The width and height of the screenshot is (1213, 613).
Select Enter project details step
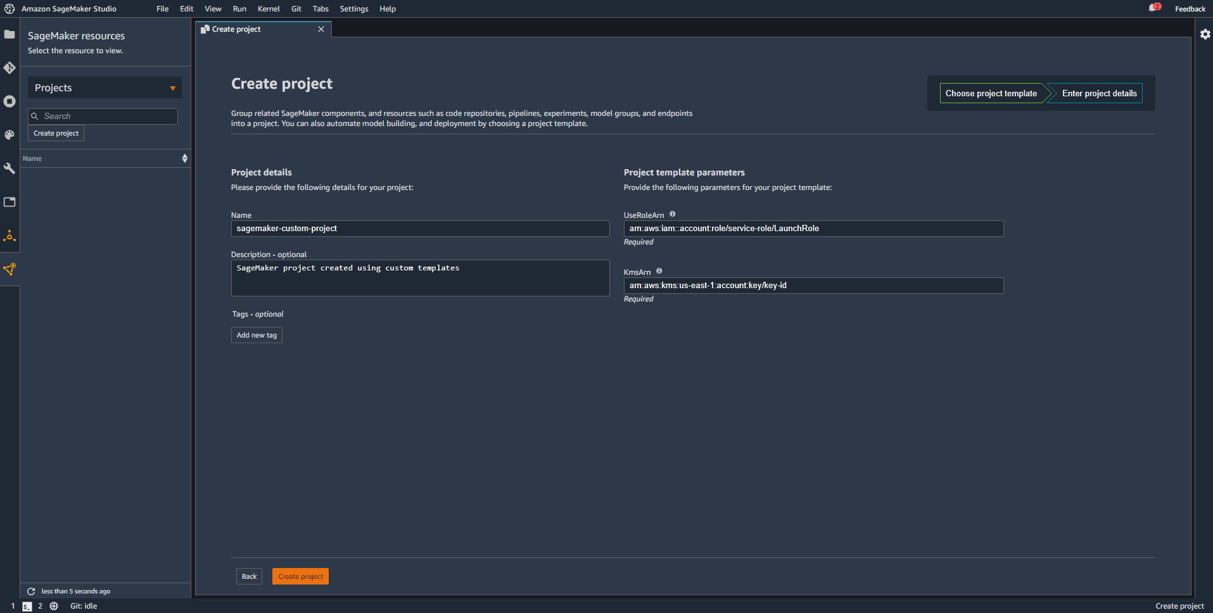(x=1099, y=93)
